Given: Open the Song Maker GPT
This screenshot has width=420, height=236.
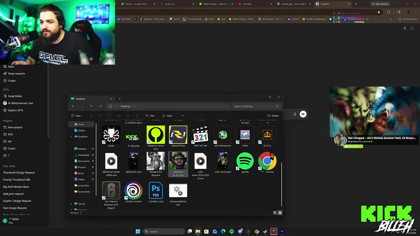Looking at the screenshot, I should (x=15, y=96).
